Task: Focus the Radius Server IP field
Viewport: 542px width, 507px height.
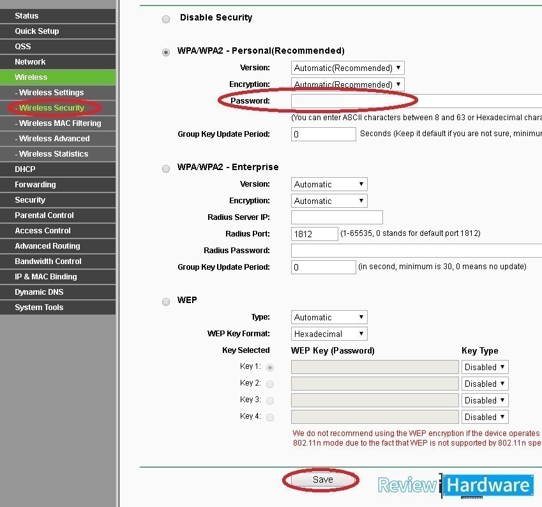Action: tap(337, 217)
